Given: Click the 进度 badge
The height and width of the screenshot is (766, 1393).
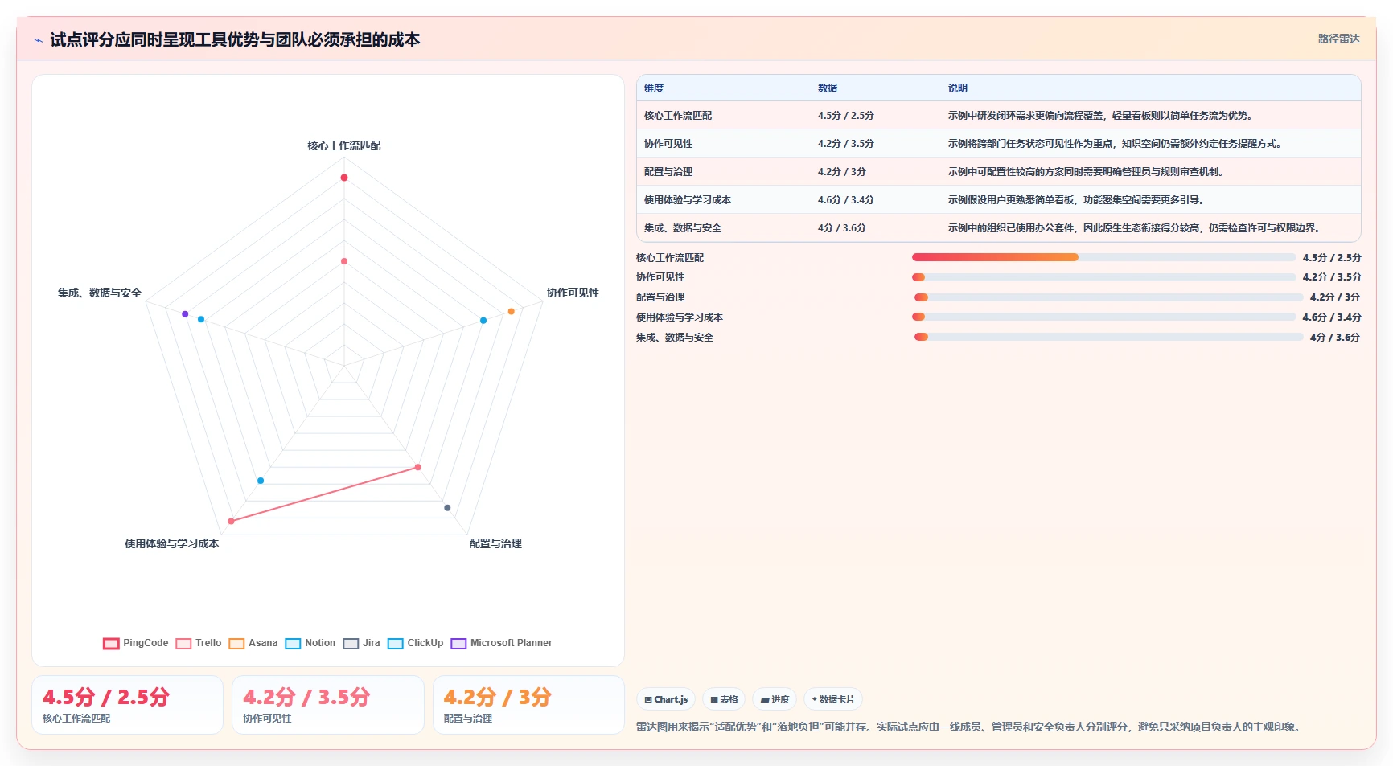Looking at the screenshot, I should [x=775, y=699].
